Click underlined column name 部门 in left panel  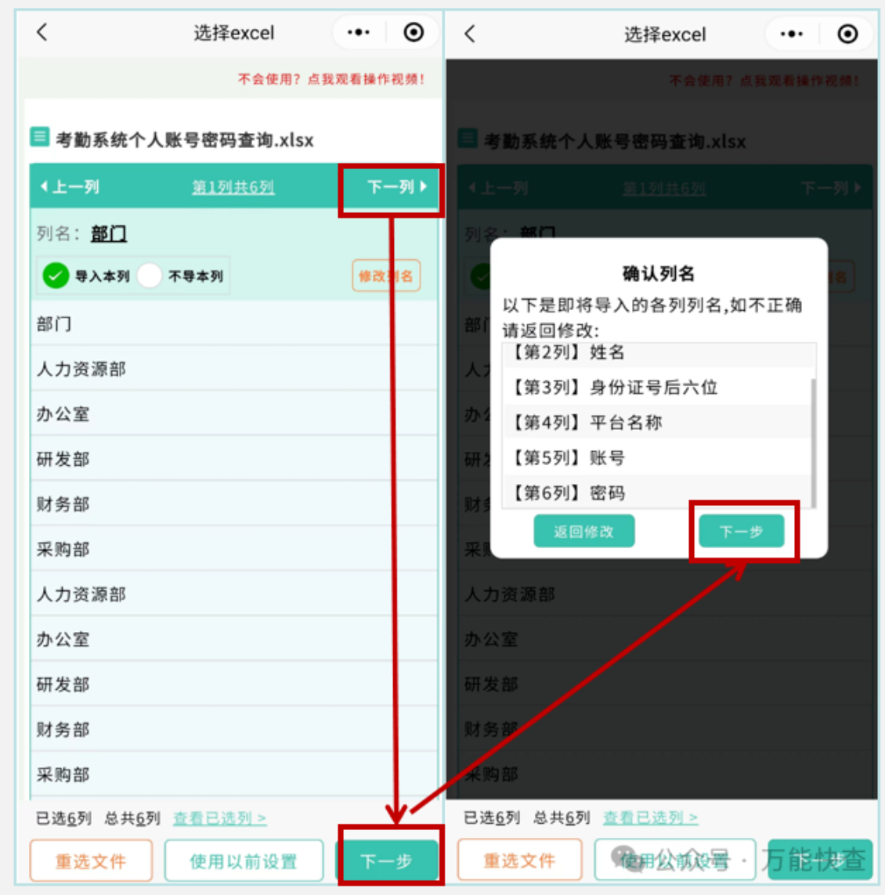coord(109,233)
